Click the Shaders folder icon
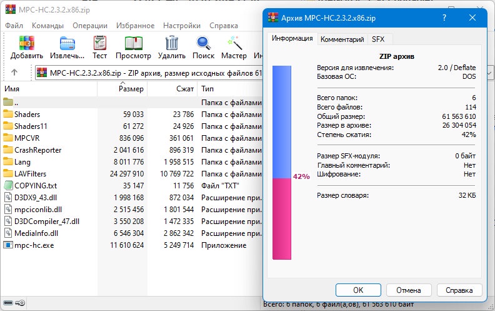 tap(8, 114)
